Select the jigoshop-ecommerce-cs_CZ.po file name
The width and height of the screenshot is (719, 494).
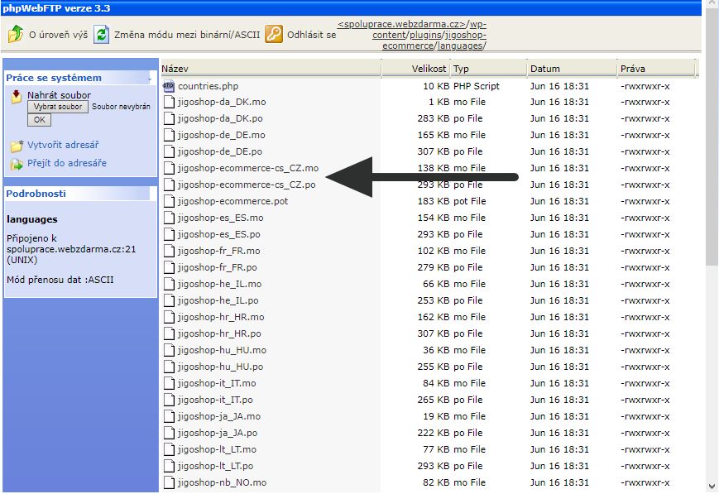click(x=247, y=185)
